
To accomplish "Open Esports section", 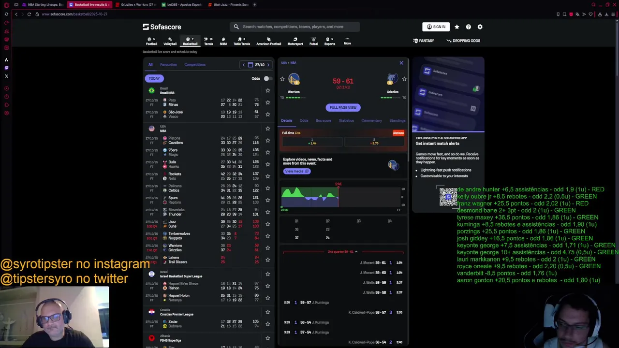I will (329, 41).
